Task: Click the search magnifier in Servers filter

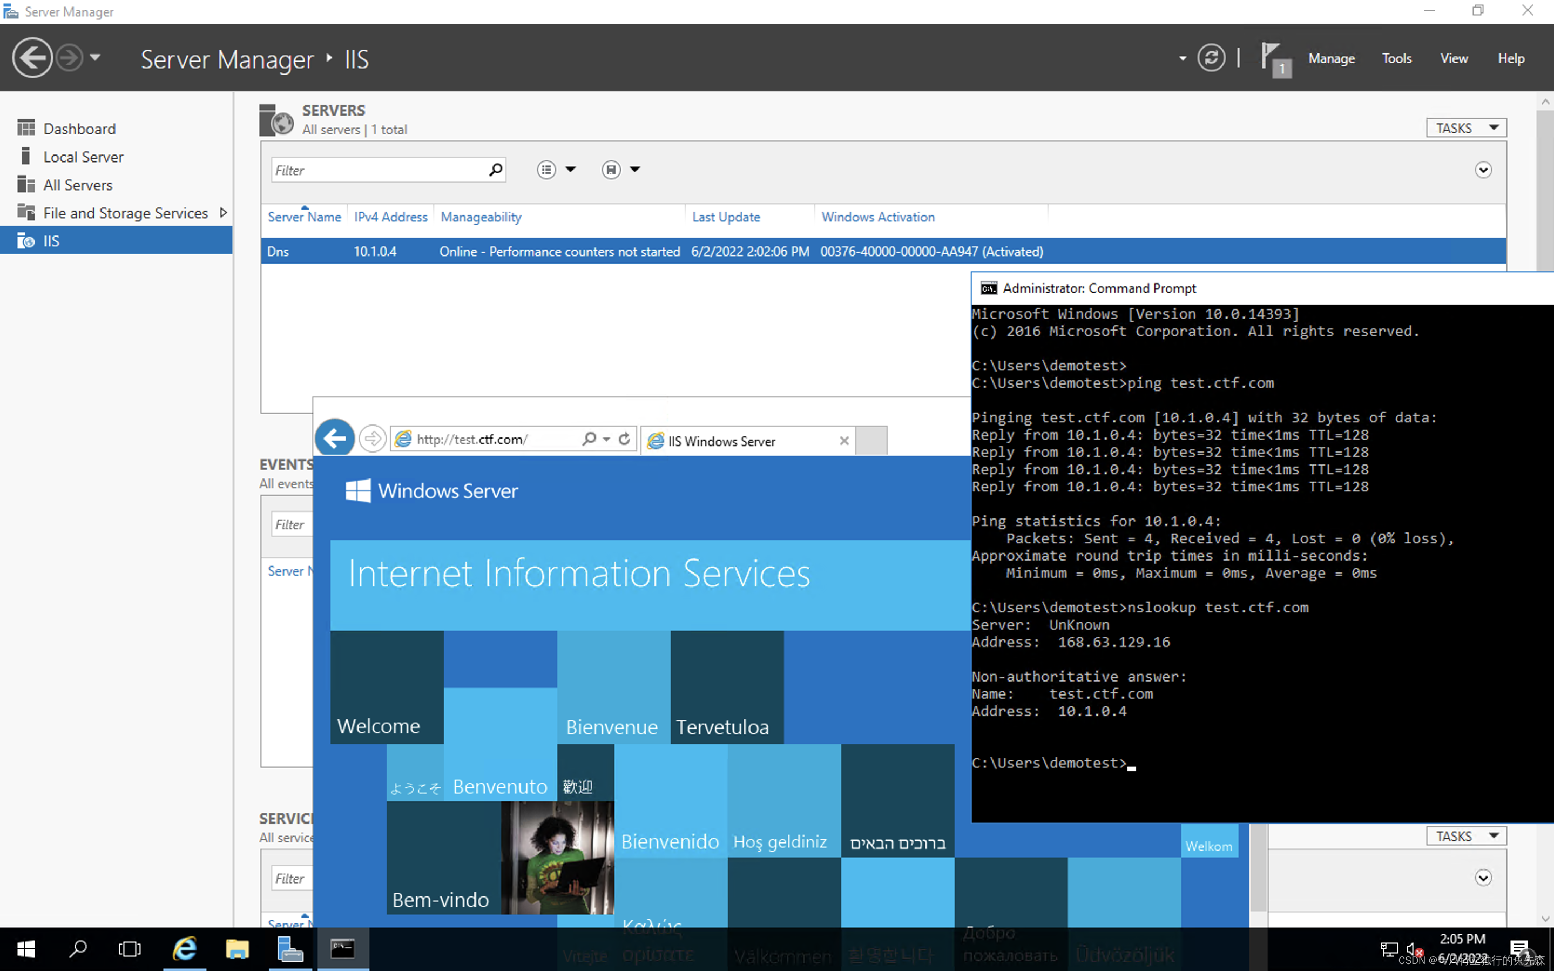Action: click(496, 170)
